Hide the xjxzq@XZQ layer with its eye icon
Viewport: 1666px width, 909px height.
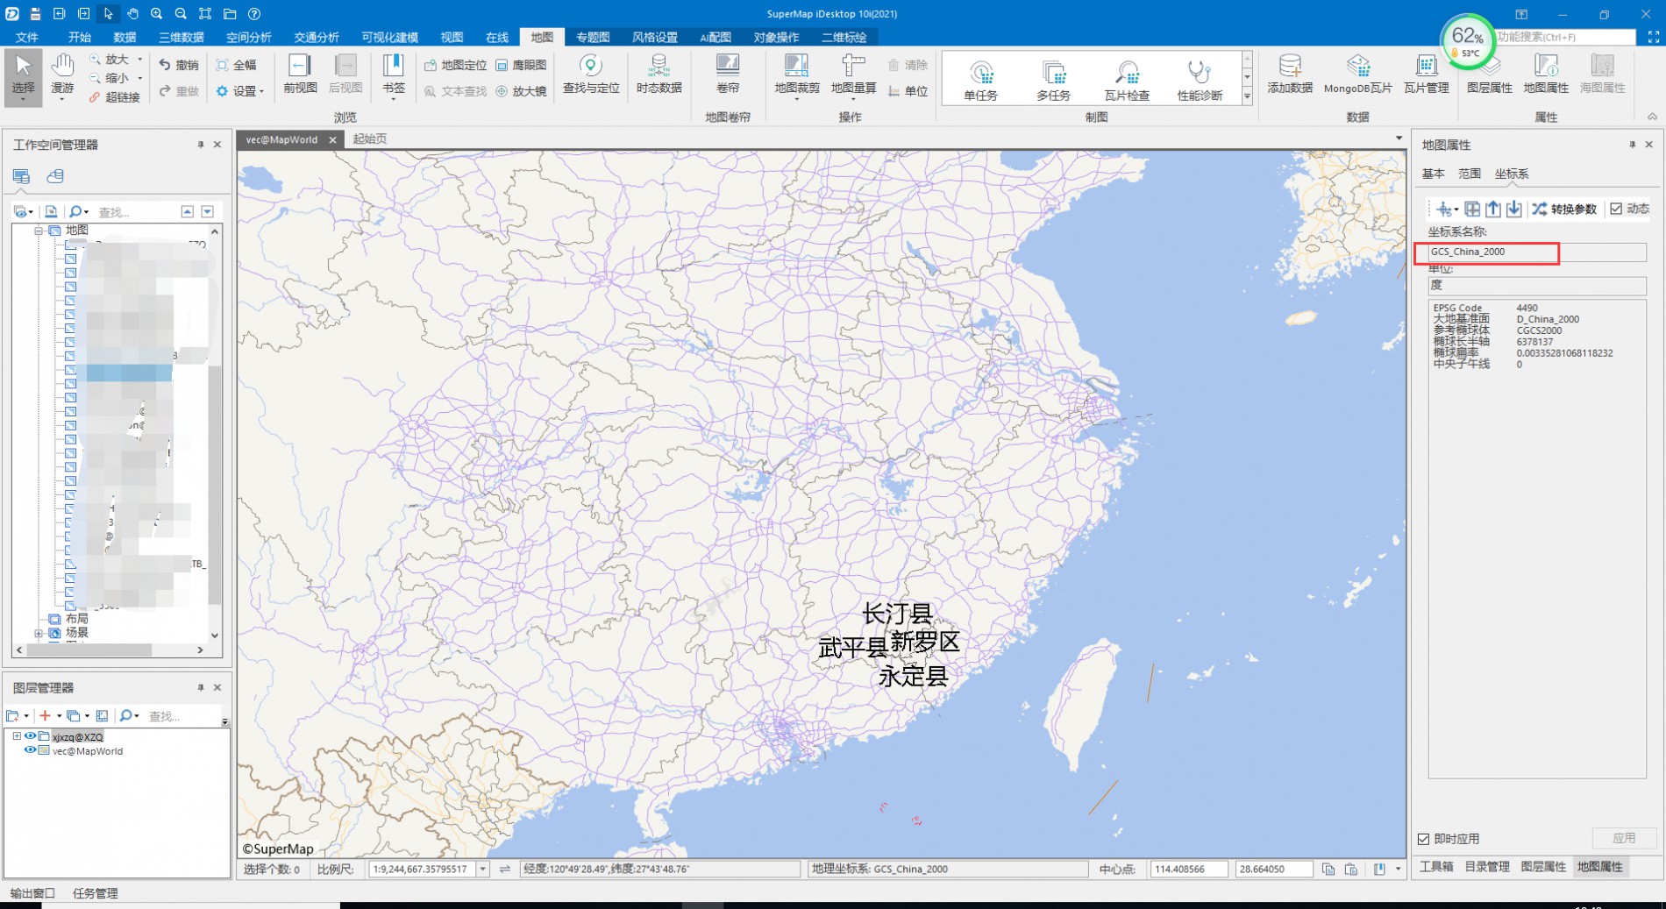(x=31, y=736)
